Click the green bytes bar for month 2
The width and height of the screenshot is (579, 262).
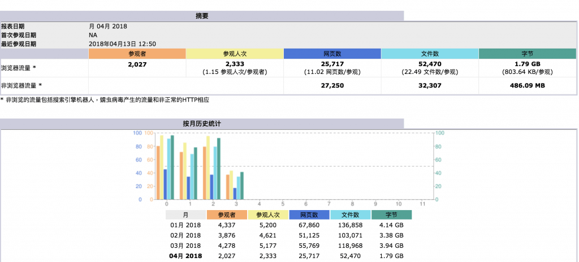coord(219,169)
